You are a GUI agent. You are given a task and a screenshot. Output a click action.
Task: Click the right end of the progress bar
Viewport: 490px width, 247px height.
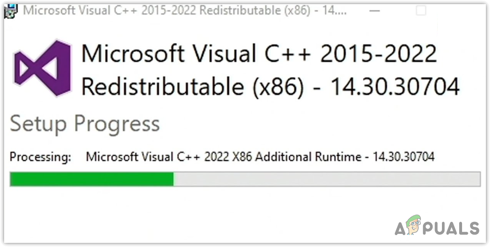point(476,179)
